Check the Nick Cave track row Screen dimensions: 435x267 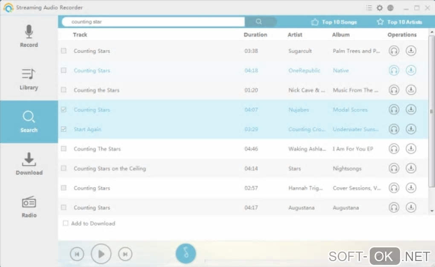tap(64, 90)
